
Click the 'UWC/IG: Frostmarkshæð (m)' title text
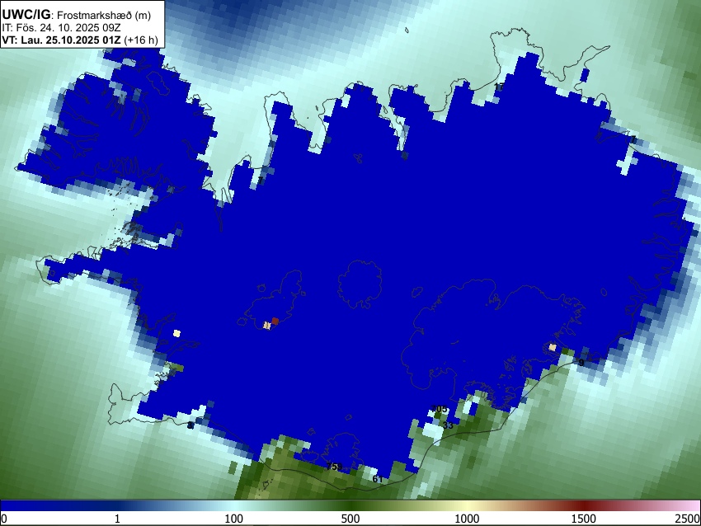(x=77, y=15)
